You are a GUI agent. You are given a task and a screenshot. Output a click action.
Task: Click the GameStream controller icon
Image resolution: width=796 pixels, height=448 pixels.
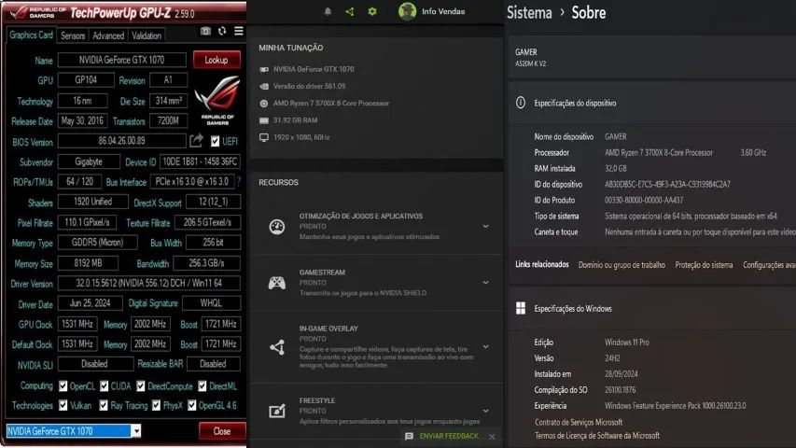[x=276, y=283]
